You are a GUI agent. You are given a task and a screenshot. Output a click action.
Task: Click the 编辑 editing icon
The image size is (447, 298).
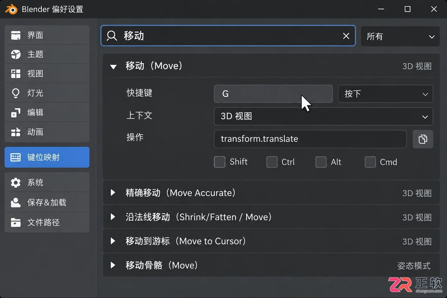pos(16,113)
